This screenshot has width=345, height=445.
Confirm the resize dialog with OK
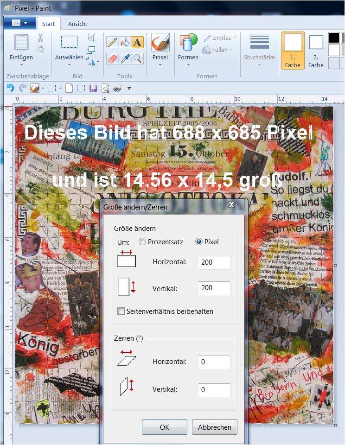coord(165,427)
